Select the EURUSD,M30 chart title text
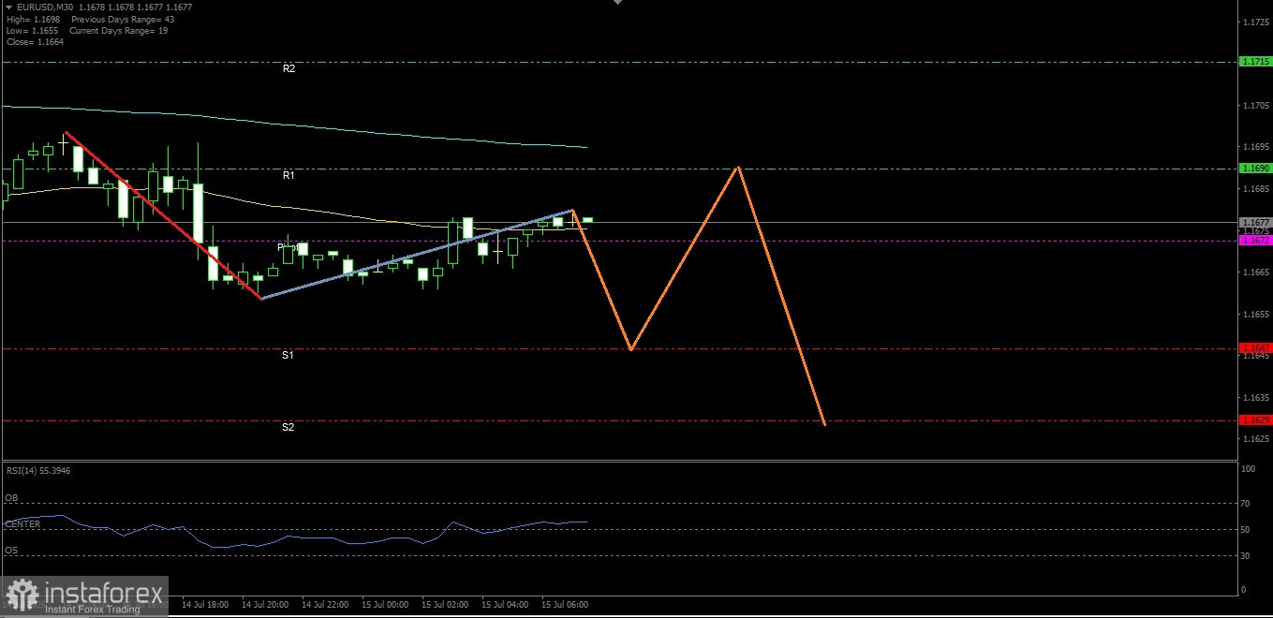 45,7
